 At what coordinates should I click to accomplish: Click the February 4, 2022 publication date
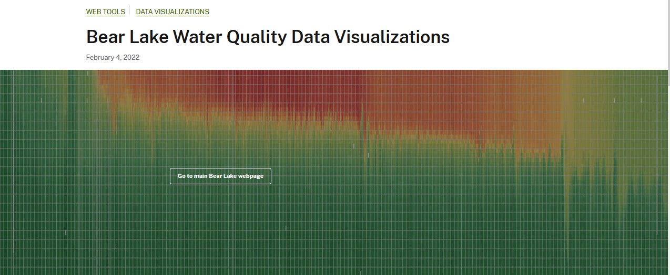113,57
